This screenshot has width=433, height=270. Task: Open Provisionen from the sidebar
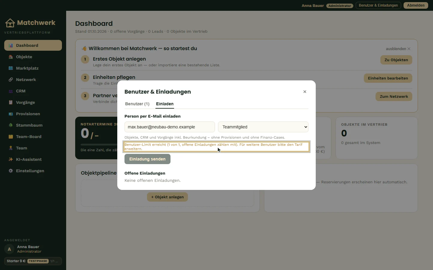point(33,114)
